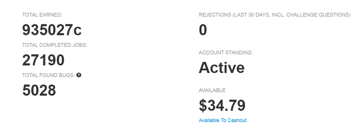Click the Total Found Bugs label
Image resolution: width=353 pixels, height=129 pixels.
(48, 75)
